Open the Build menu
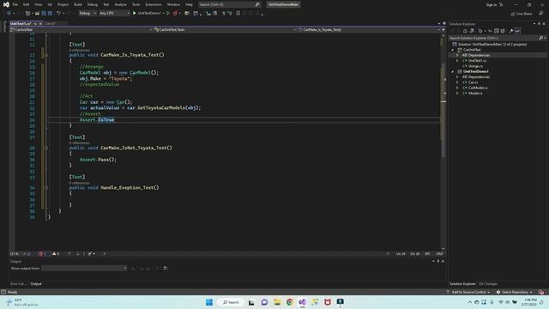Image resolution: width=549 pixels, height=309 pixels. click(x=78, y=4)
